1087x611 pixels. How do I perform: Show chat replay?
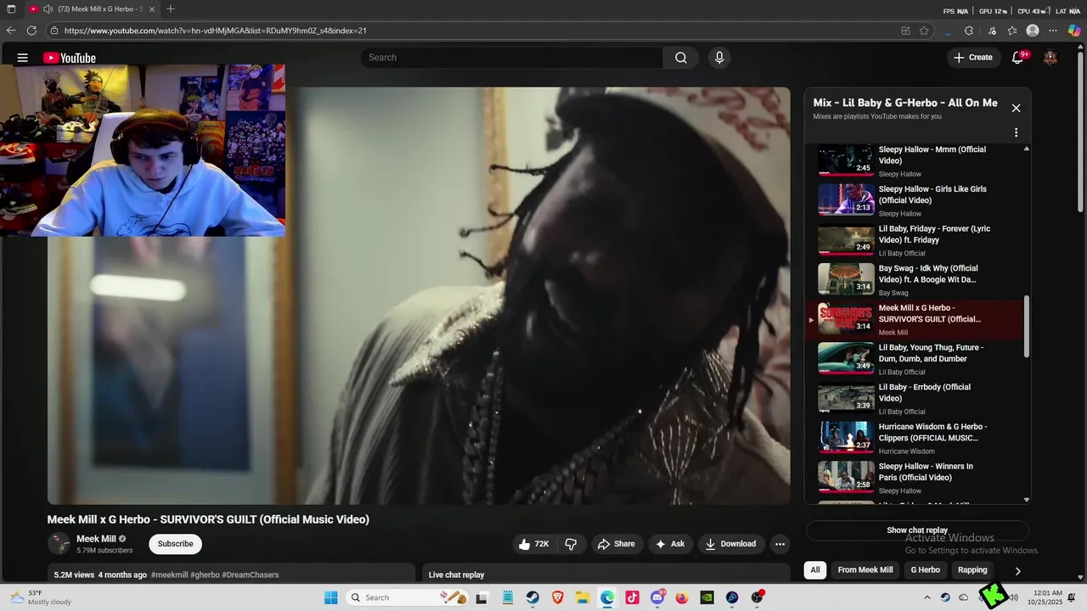coord(917,530)
